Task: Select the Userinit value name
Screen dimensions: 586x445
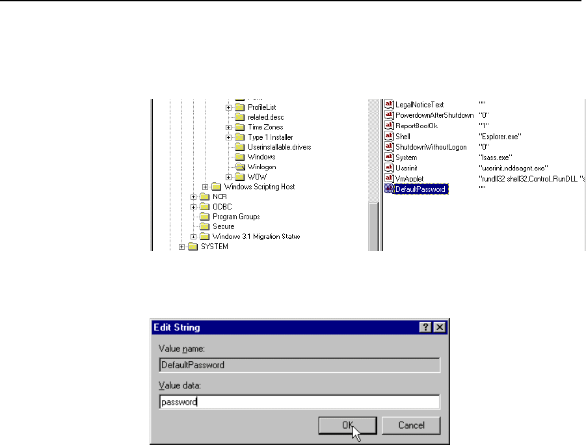Action: 406,168
